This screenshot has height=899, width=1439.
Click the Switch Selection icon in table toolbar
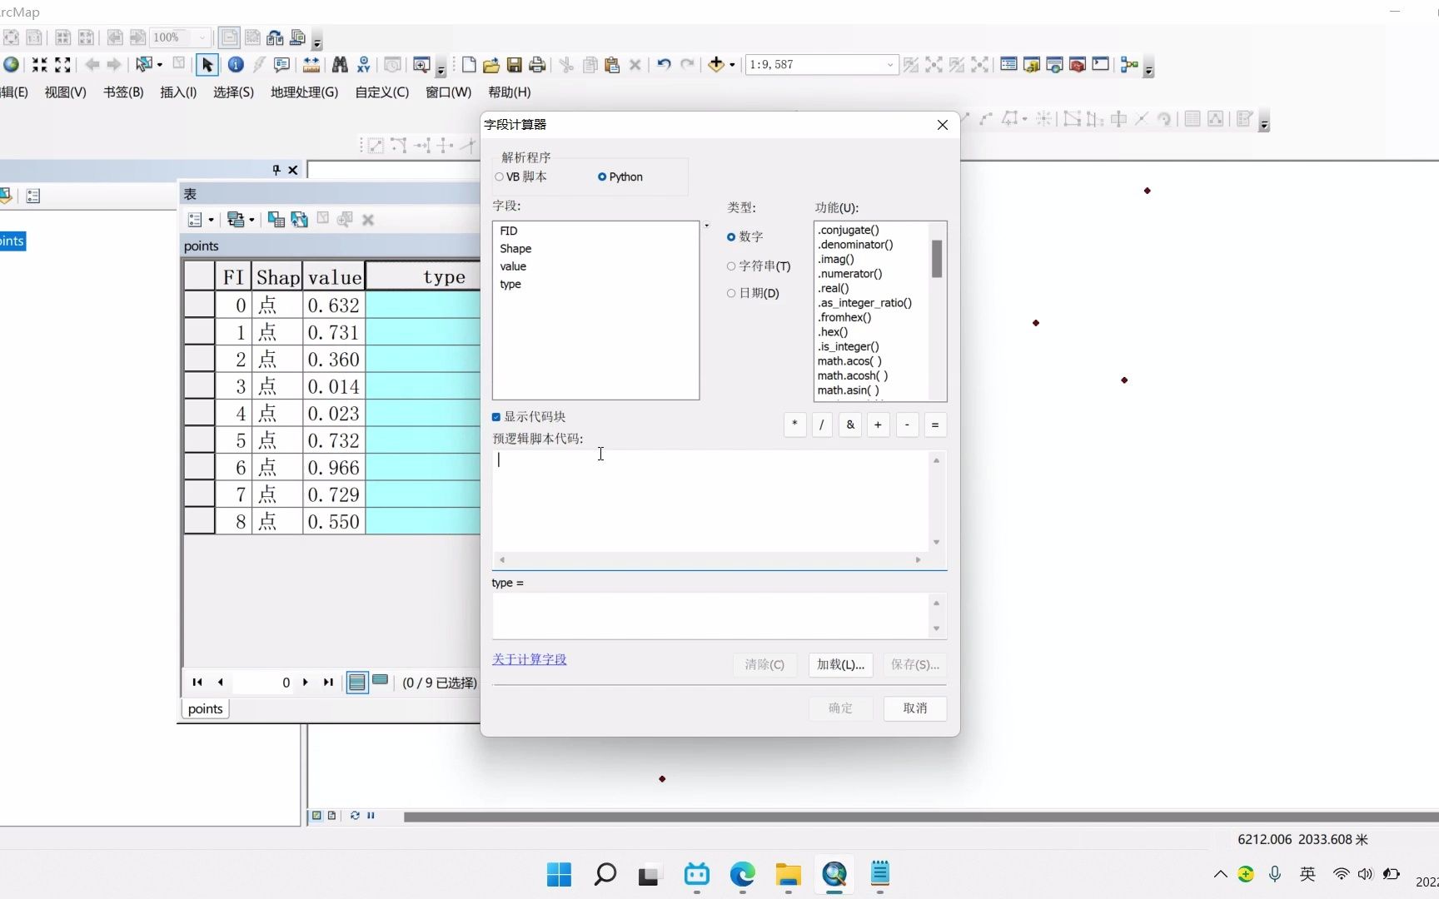(x=300, y=219)
